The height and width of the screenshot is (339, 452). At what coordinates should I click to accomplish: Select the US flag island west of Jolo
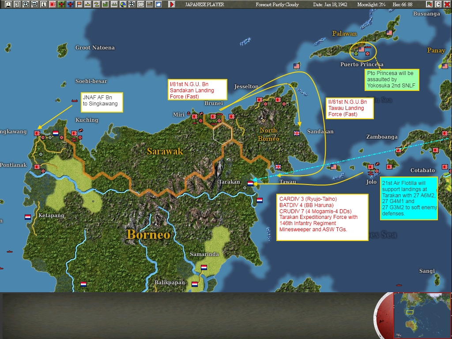tap(334, 166)
